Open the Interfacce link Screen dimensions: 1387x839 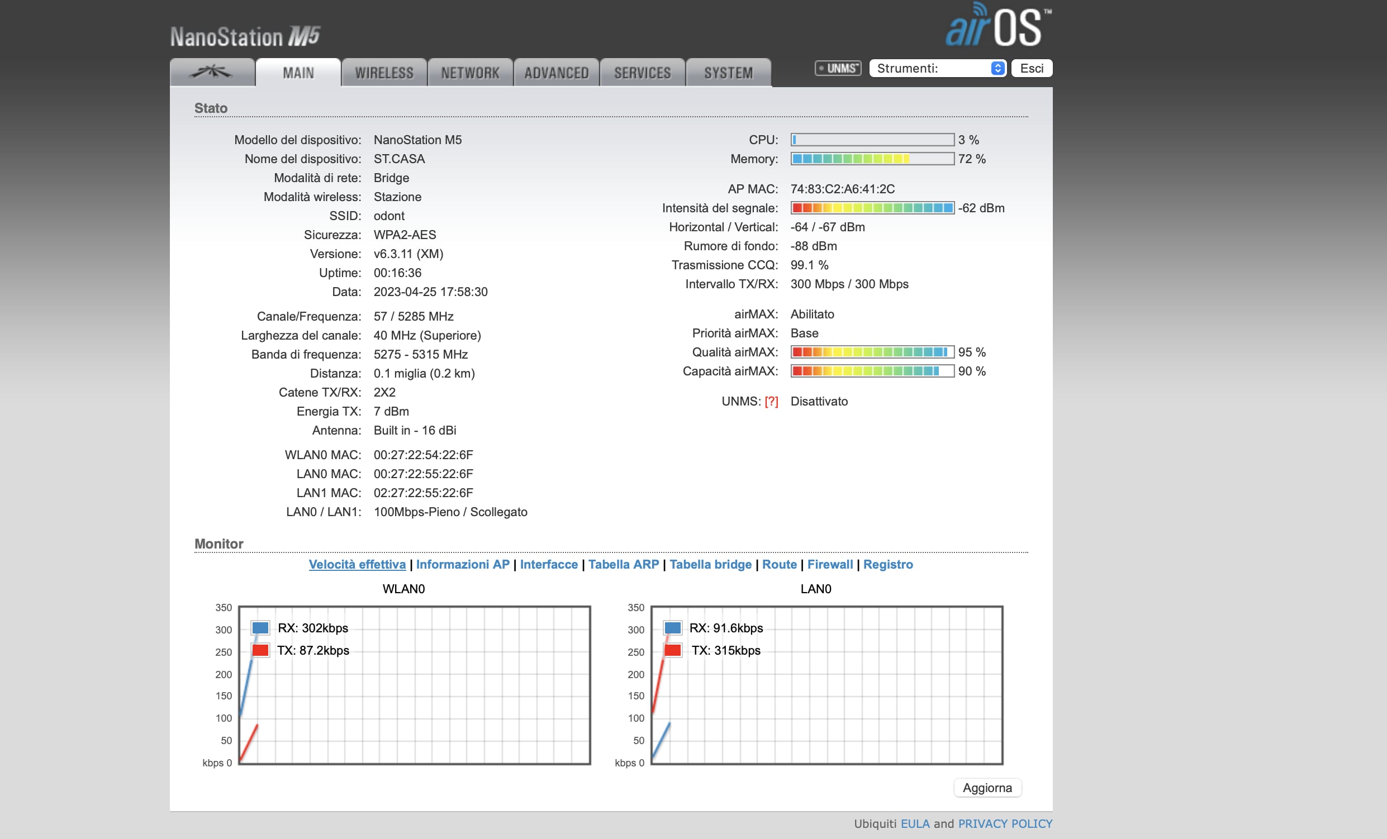[549, 564]
